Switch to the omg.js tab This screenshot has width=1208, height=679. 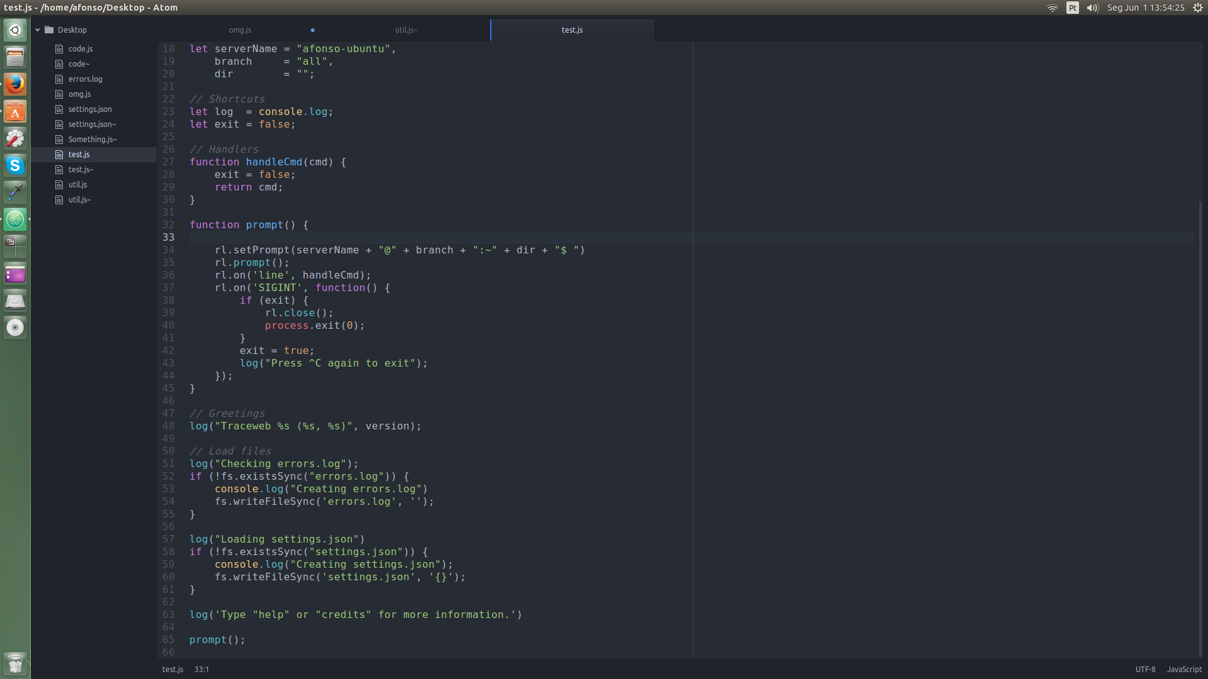(240, 30)
